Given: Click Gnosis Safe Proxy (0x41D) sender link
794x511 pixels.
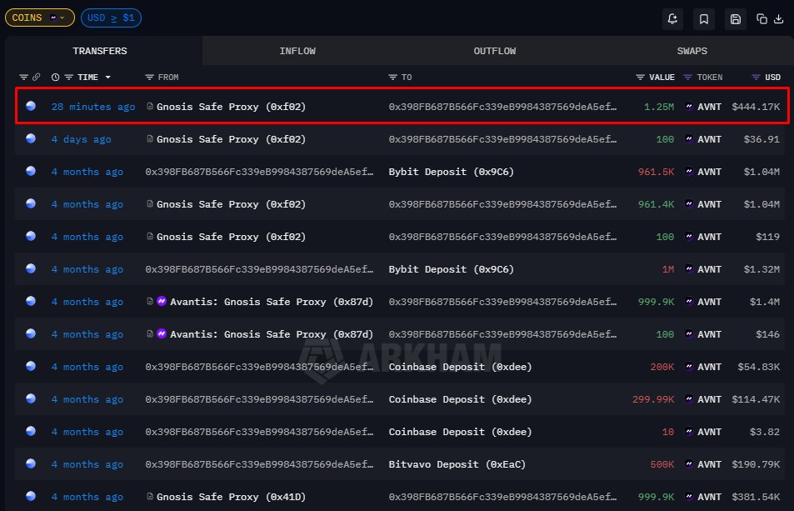Looking at the screenshot, I should (x=231, y=497).
